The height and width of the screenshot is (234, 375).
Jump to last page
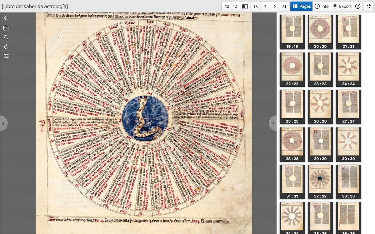coord(284,6)
